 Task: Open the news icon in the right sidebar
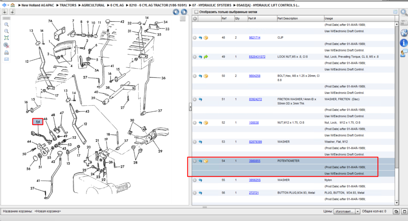point(404,23)
